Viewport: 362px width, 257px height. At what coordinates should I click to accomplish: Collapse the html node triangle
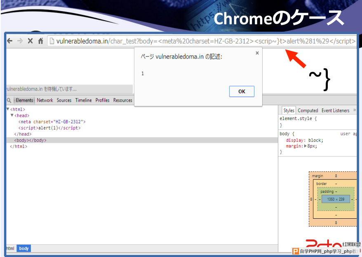click(8, 109)
